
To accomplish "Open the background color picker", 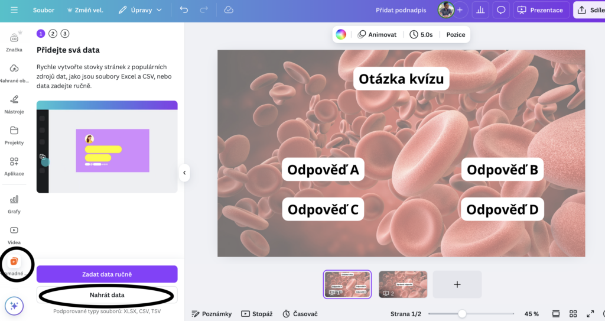I will click(341, 34).
